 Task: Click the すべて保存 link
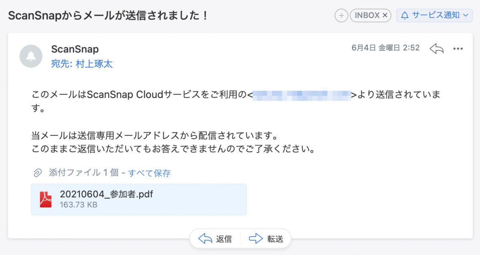149,173
